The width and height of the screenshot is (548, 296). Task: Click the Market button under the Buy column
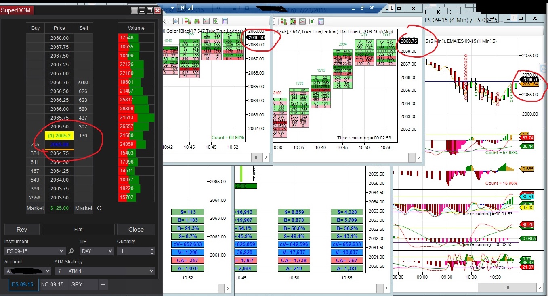click(x=35, y=208)
